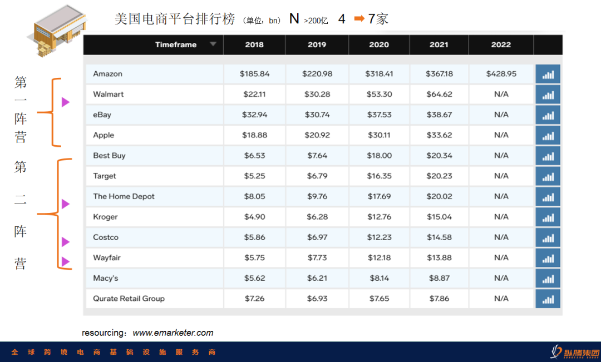Select the 2020 column header

coord(379,44)
